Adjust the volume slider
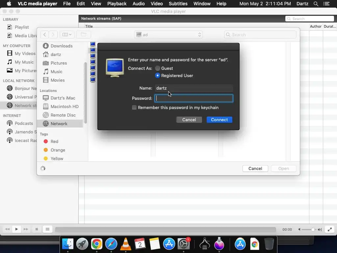The height and width of the screenshot is (253, 337). pos(308,230)
